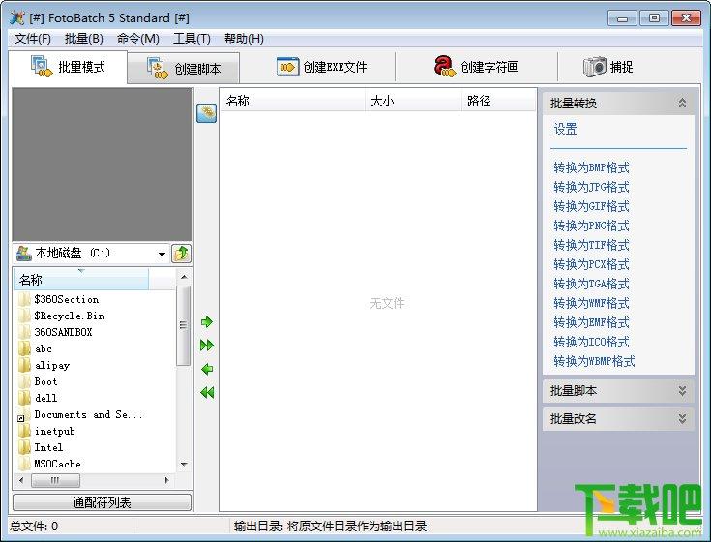
Task: Click the create EXE file icon
Action: 287,67
